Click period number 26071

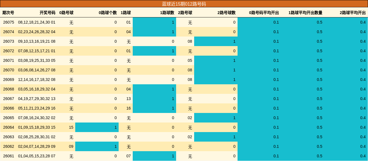click(x=8, y=60)
